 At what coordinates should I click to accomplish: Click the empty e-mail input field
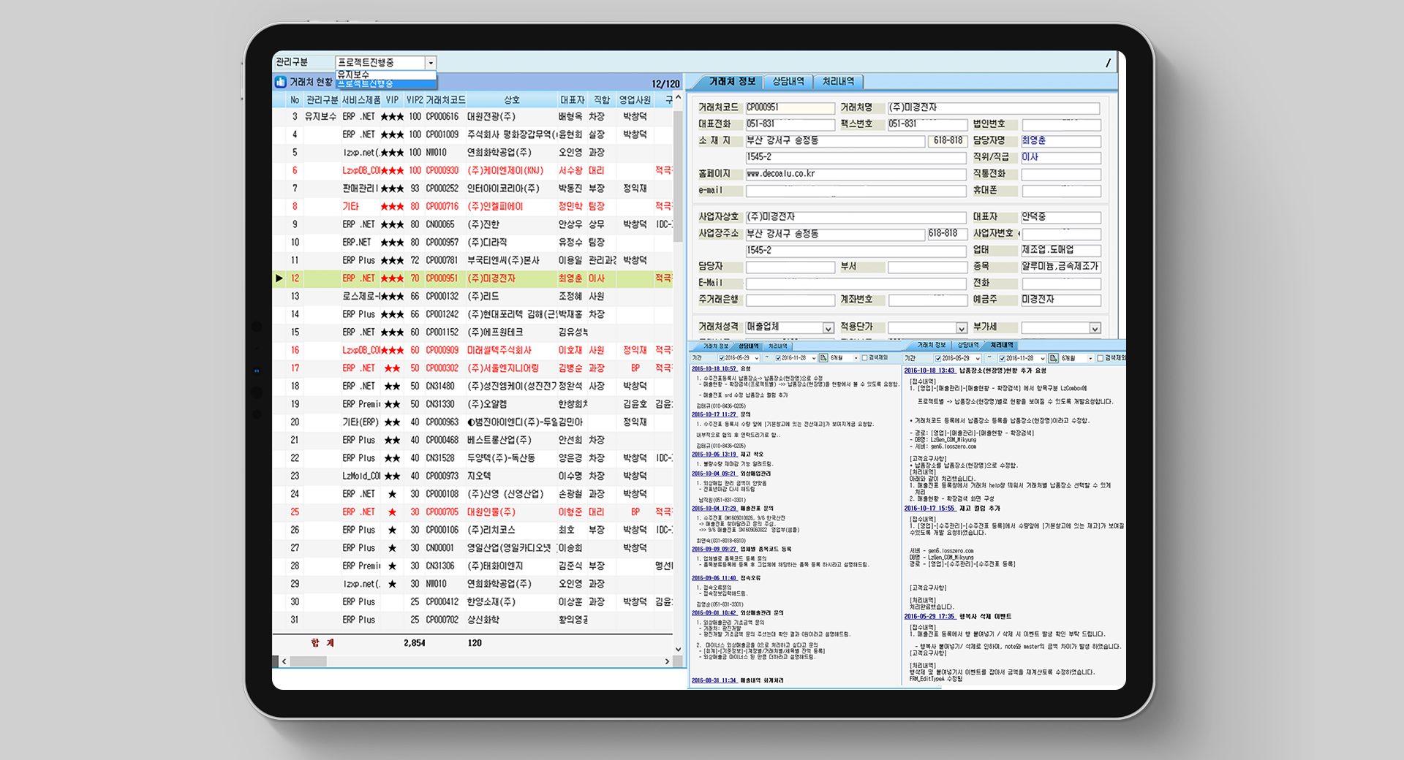(856, 191)
